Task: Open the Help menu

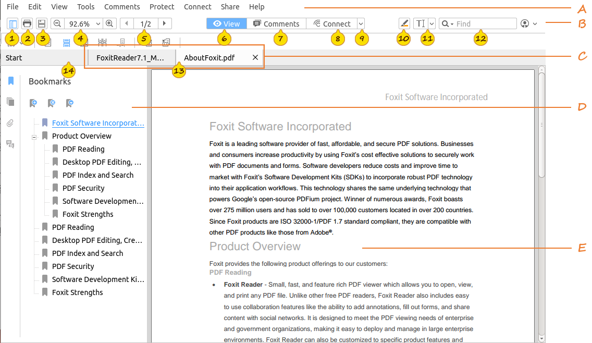Action: tap(257, 7)
